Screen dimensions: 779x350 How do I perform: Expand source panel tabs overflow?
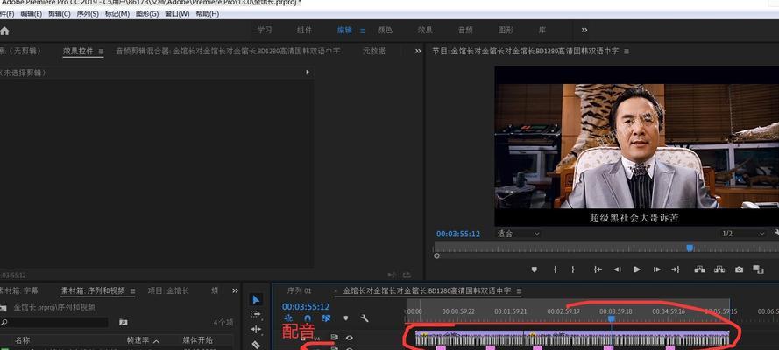point(418,51)
